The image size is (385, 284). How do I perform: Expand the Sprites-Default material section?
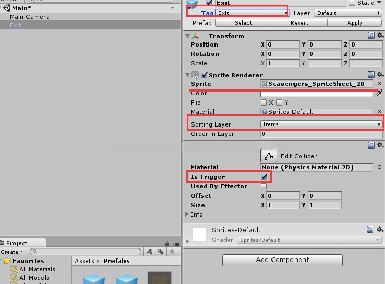188,241
